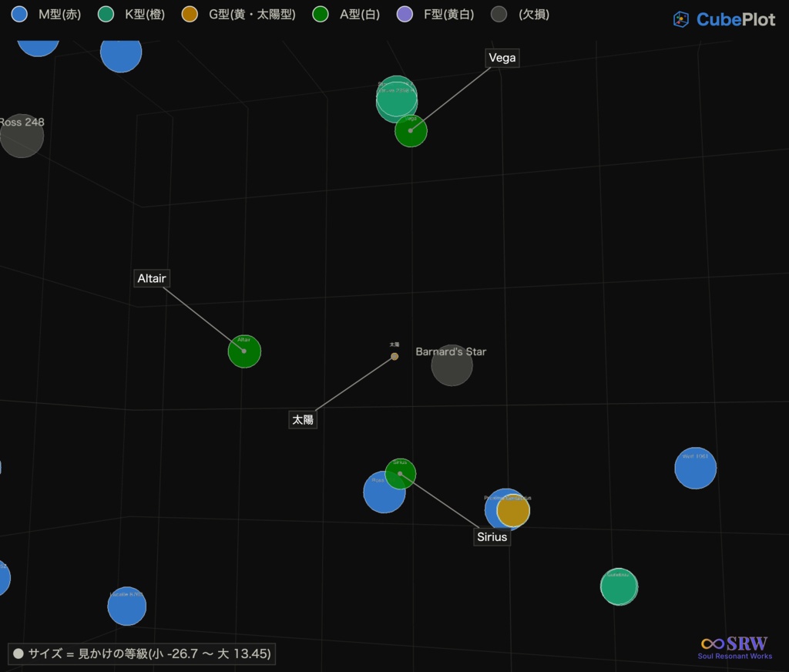This screenshot has height=672, width=789.
Task: Select the green Sirius star bubble
Action: [x=401, y=474]
